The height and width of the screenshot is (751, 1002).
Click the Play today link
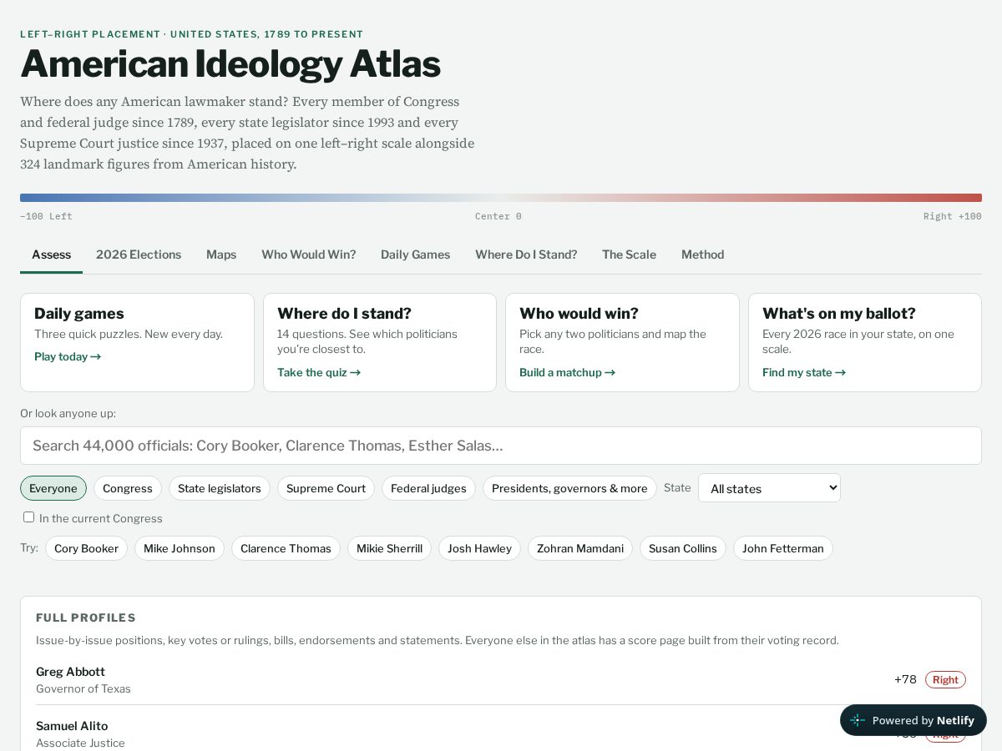[x=68, y=356]
